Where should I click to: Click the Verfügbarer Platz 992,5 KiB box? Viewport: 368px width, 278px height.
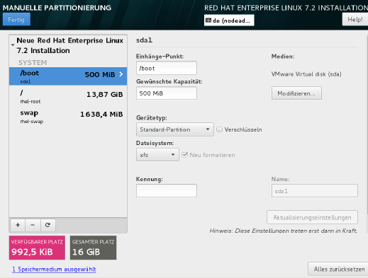(x=37, y=248)
